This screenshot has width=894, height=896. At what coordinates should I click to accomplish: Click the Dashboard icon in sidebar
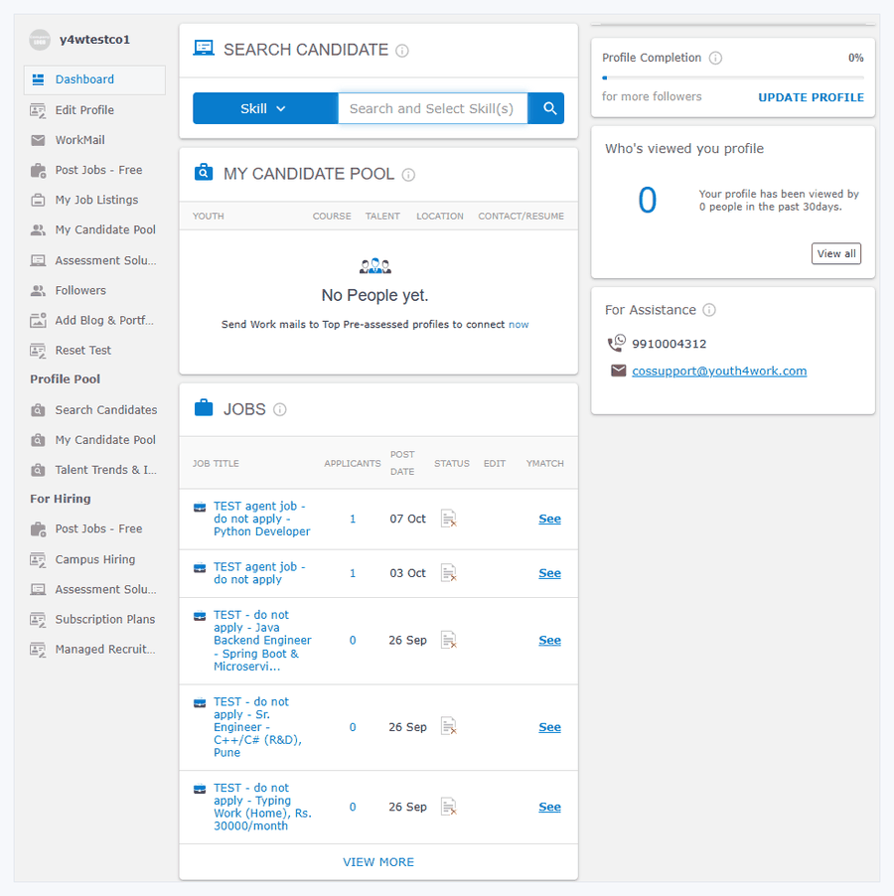pos(39,79)
